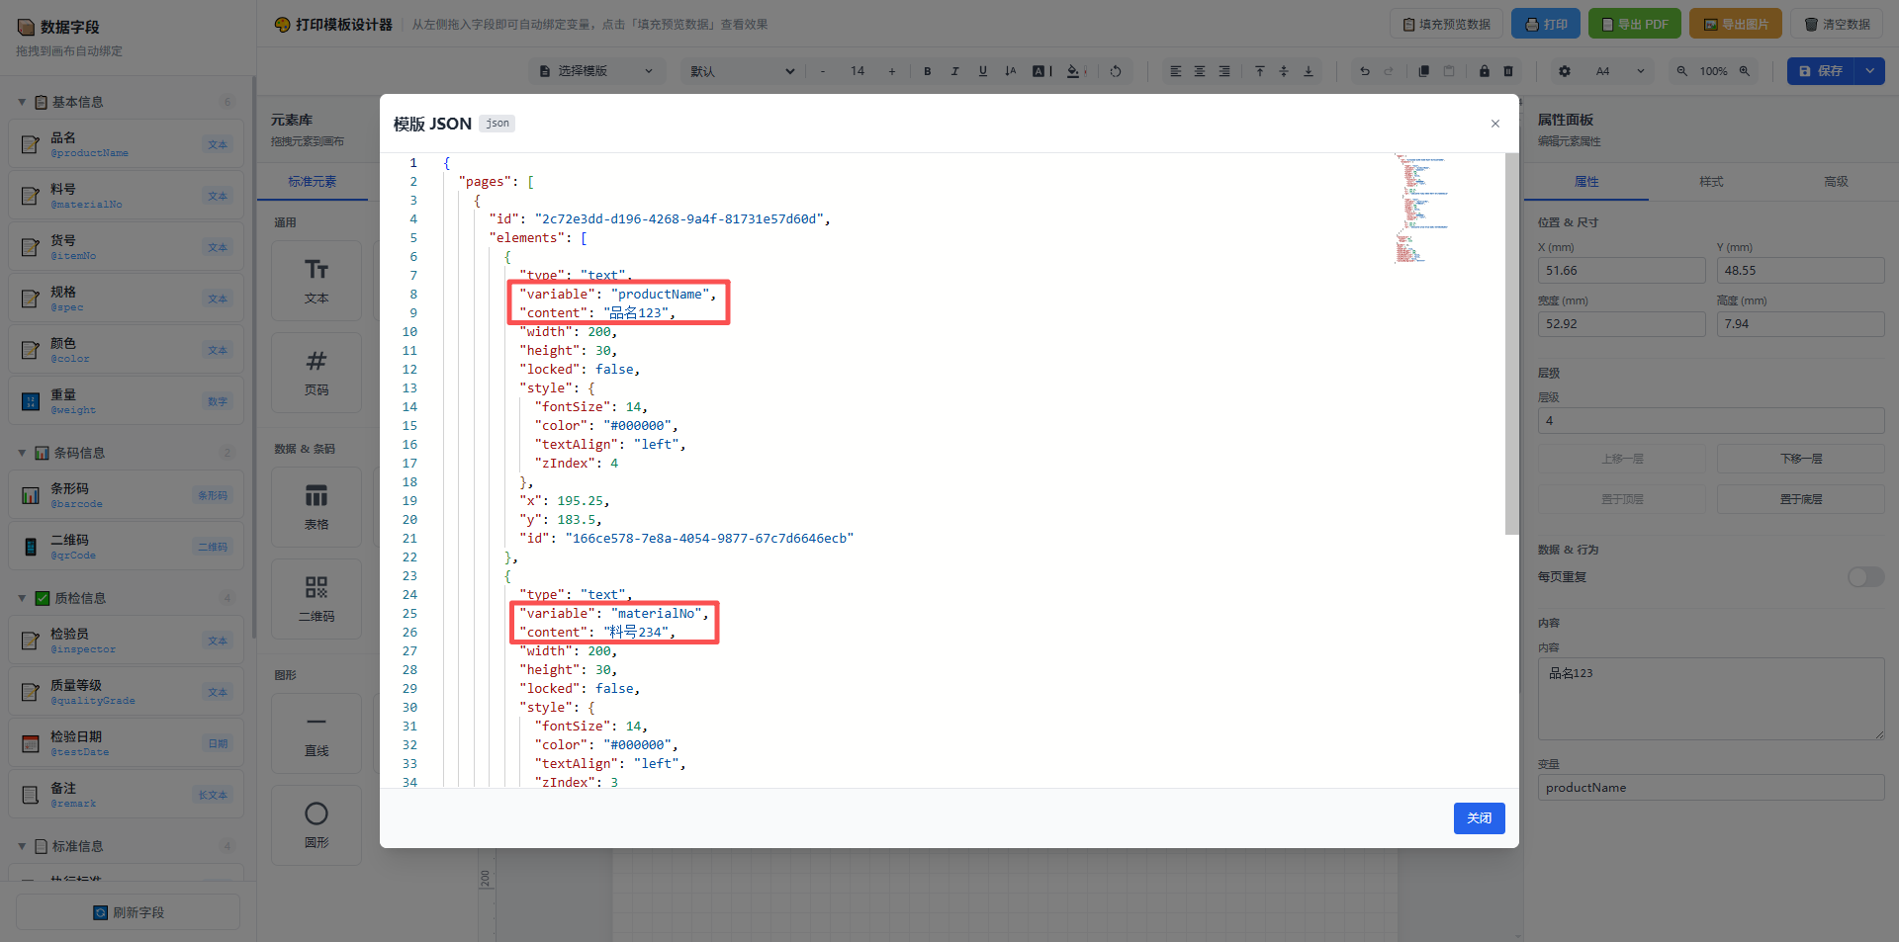Click the 下移一层 button
The width and height of the screenshot is (1899, 942).
1801,459
